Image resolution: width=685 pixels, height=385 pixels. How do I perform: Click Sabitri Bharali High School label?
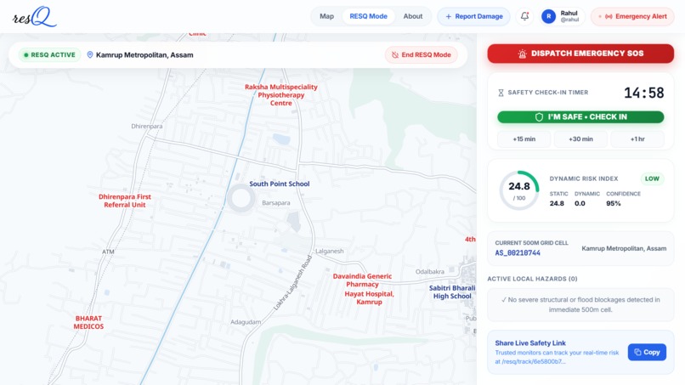452,292
